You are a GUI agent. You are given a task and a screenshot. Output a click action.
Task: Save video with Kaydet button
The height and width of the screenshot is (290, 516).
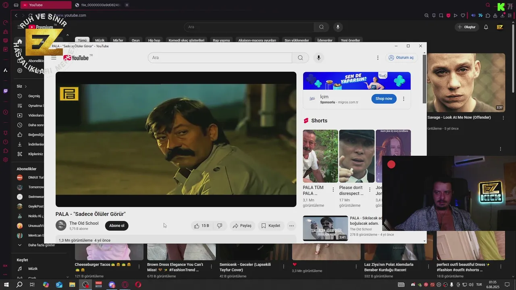[x=270, y=226]
